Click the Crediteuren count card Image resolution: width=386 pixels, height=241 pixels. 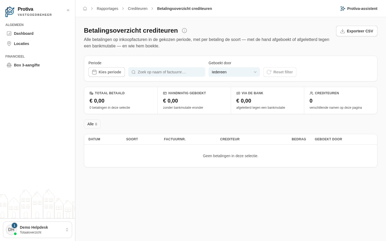341,100
